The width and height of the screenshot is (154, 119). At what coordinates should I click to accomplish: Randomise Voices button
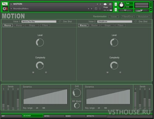[x=114, y=17]
